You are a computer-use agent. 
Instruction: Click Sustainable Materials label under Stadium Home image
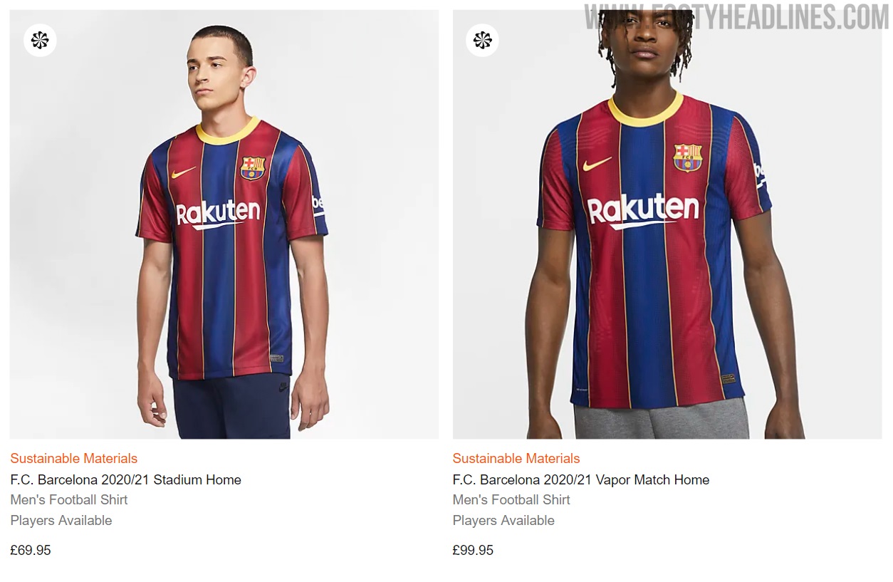(73, 458)
